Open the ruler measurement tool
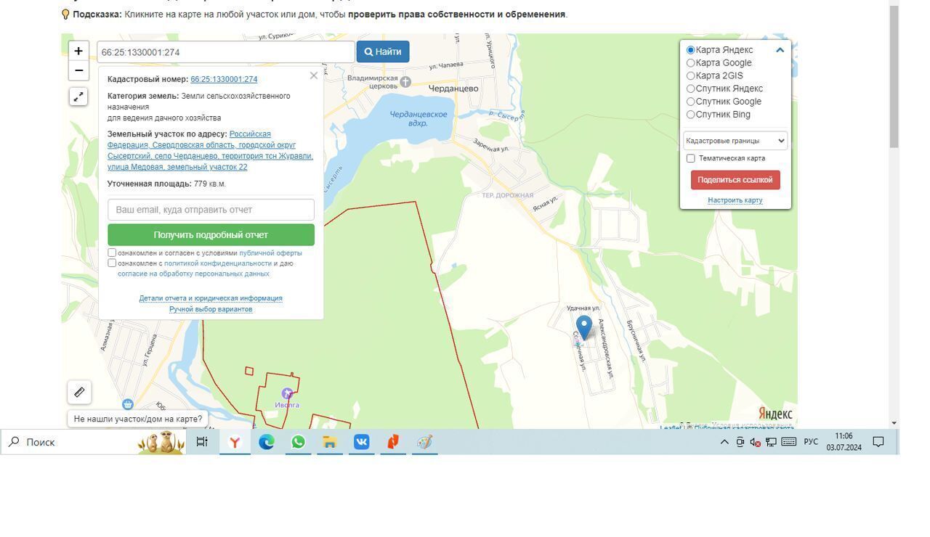The height and width of the screenshot is (537, 930). (x=79, y=392)
